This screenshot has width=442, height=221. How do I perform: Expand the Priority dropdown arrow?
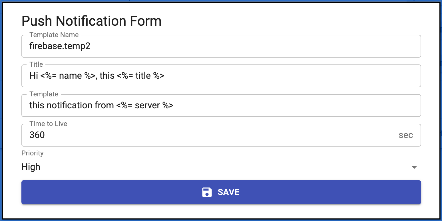point(414,167)
